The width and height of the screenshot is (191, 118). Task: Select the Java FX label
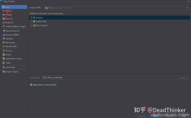[x=9, y=19]
